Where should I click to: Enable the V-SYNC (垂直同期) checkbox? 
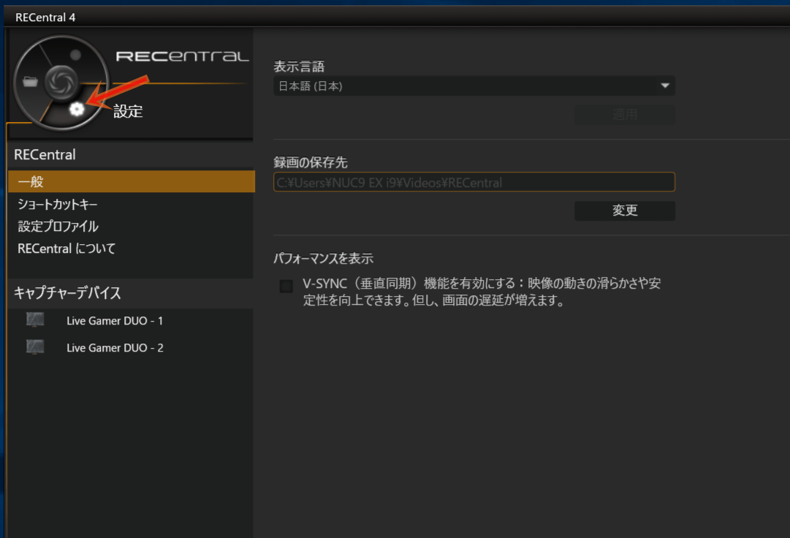[286, 286]
